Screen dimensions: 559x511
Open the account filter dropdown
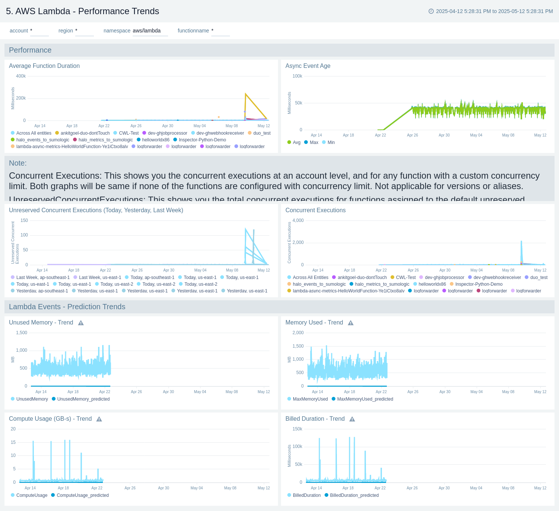tap(39, 31)
